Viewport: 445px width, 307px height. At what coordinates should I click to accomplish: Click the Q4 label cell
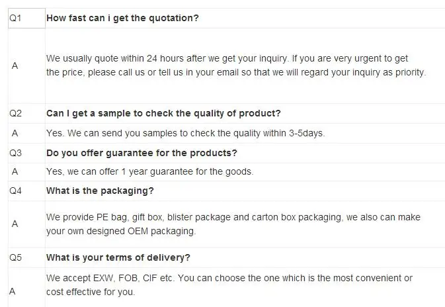click(15, 191)
